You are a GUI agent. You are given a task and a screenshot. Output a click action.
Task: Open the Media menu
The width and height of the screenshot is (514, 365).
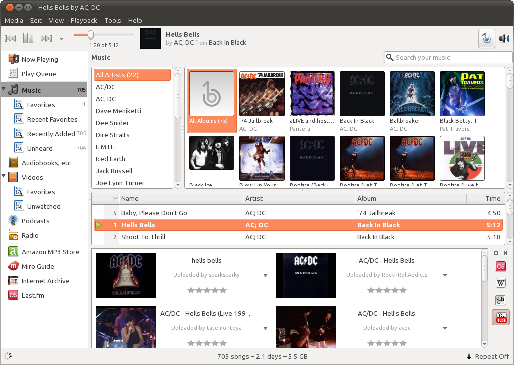14,20
